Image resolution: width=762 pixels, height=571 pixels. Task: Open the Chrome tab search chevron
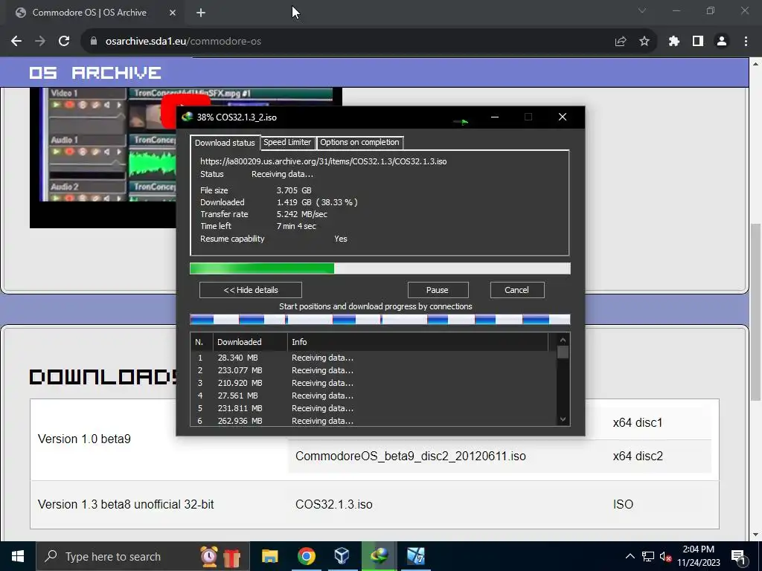642,10
